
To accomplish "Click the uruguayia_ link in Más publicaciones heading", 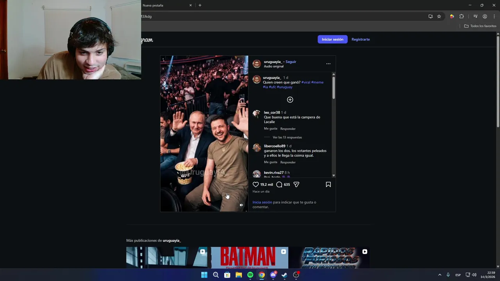I will point(172,240).
